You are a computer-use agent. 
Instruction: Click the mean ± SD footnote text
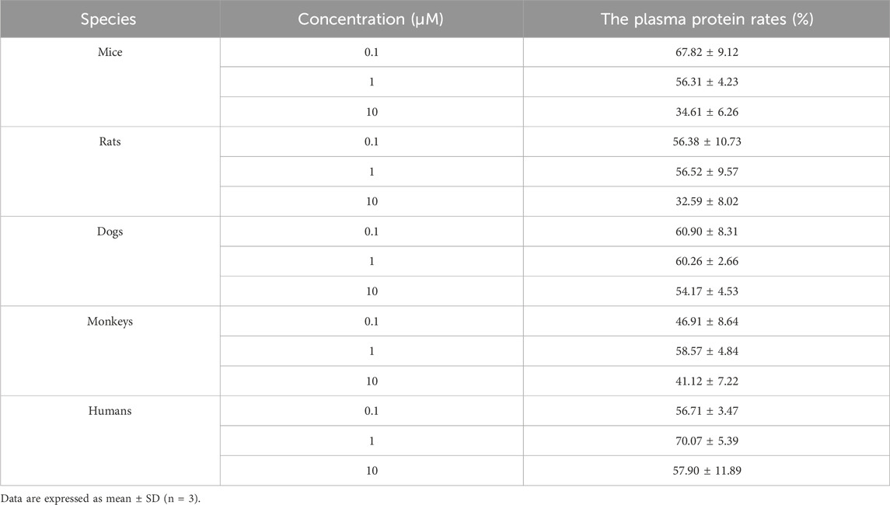(98, 497)
